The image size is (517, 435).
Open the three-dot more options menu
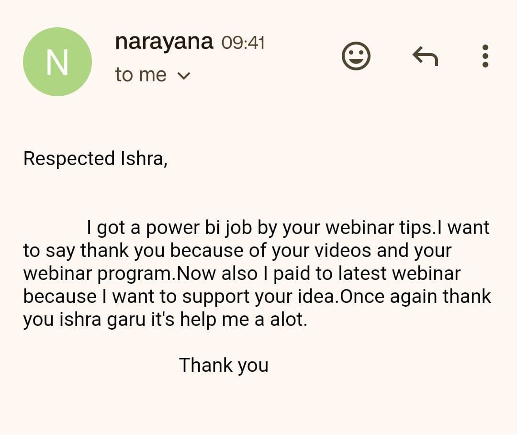pos(485,56)
